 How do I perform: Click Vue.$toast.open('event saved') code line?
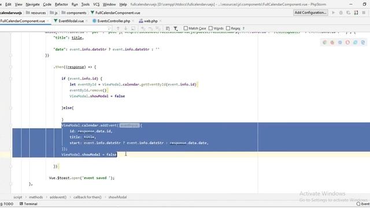point(82,178)
